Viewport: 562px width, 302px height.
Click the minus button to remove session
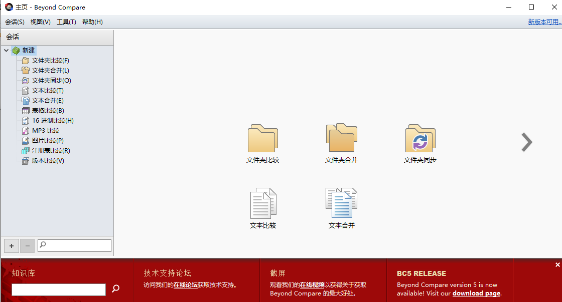coord(27,246)
